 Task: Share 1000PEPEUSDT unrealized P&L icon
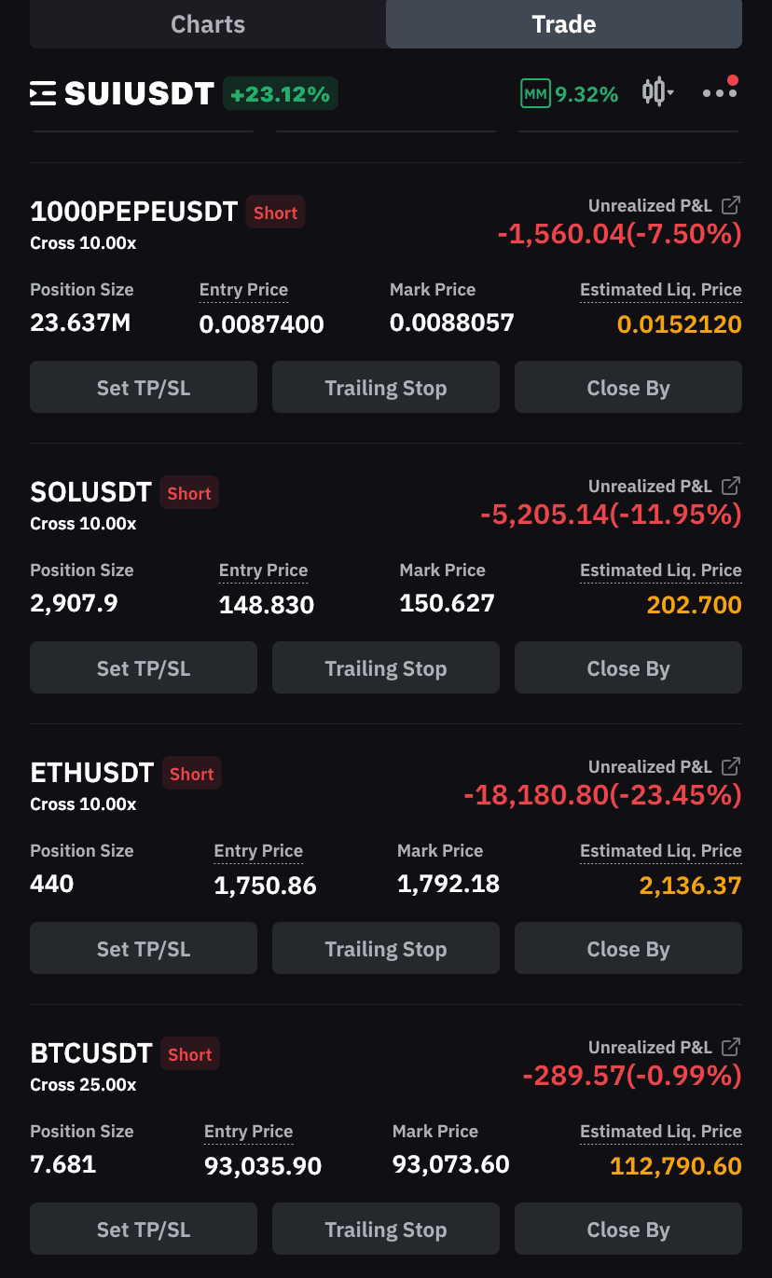[x=732, y=205]
